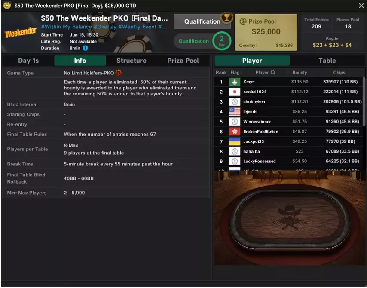
Task: Sort by the Bounty column header
Action: [x=300, y=72]
